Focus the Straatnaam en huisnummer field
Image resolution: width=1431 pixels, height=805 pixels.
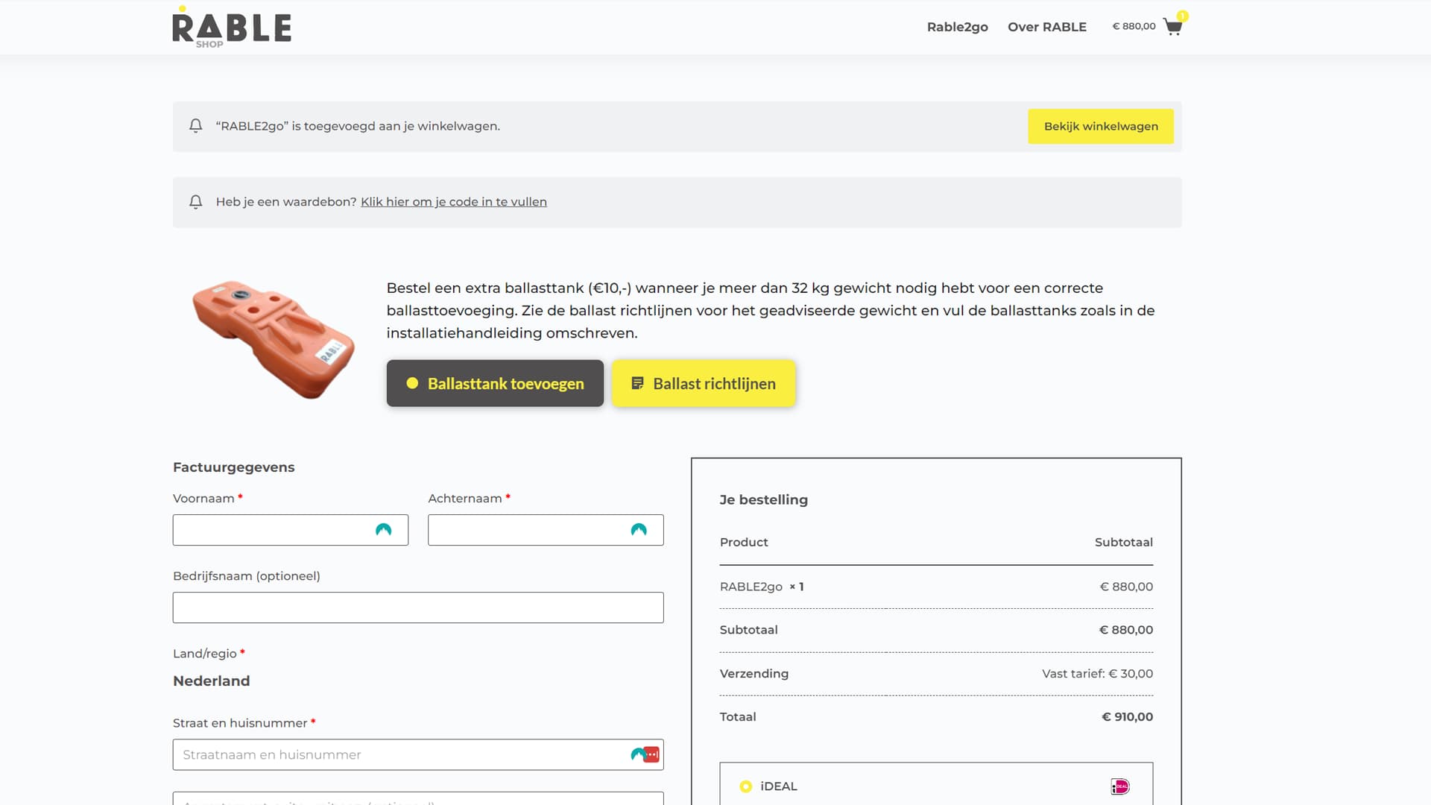(418, 754)
